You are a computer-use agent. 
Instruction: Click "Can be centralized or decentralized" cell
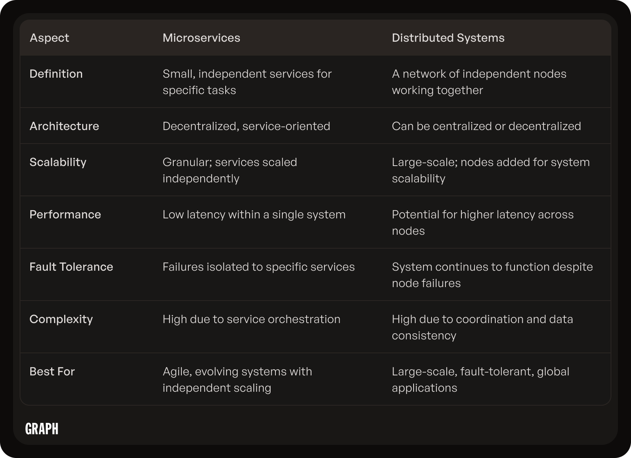pos(486,126)
